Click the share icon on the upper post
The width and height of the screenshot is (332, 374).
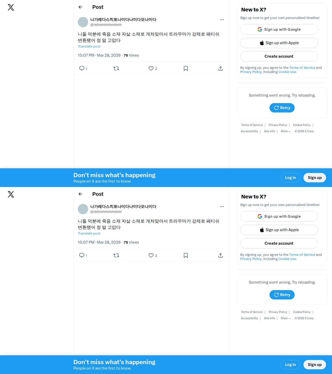pos(220,68)
